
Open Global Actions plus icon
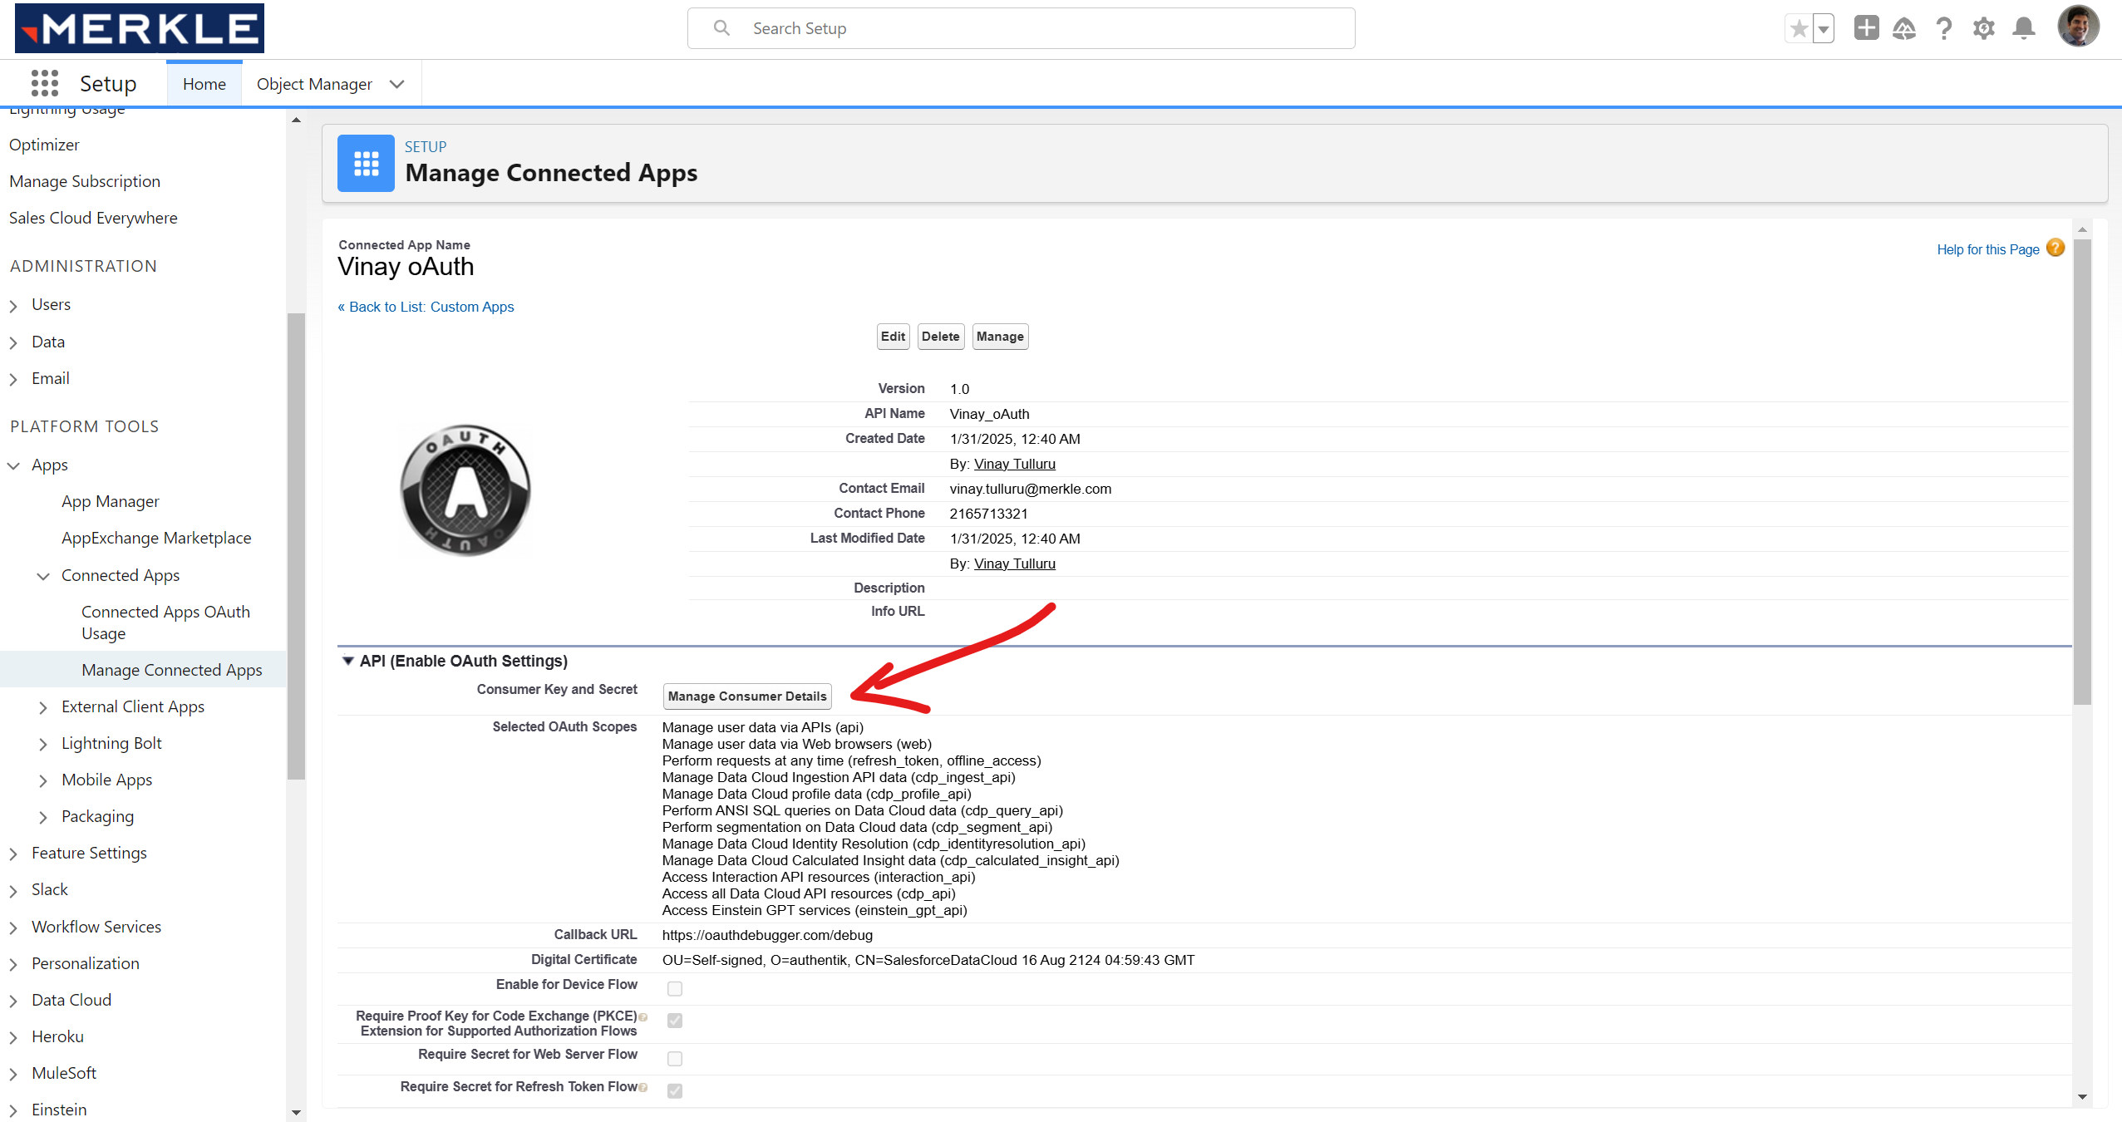pos(1866,28)
